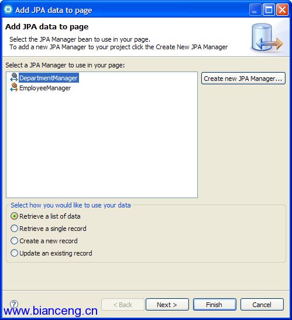Click the Finish button

tap(214, 305)
